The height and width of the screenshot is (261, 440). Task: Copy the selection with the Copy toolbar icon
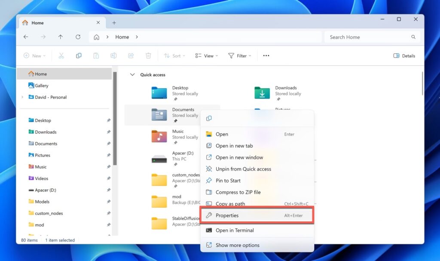79,55
